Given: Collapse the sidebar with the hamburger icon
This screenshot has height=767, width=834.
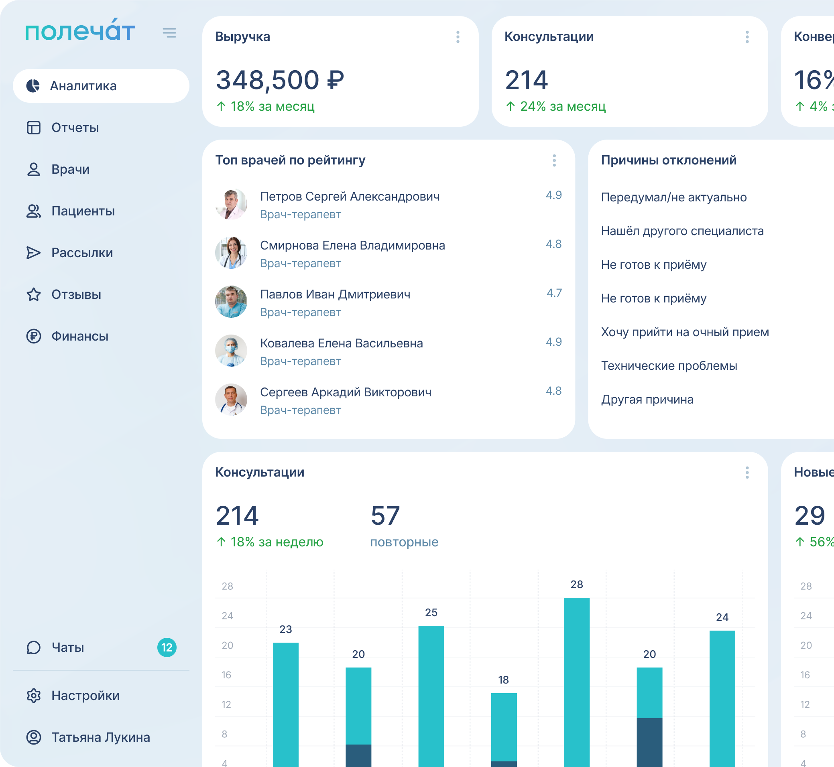Looking at the screenshot, I should coord(169,33).
